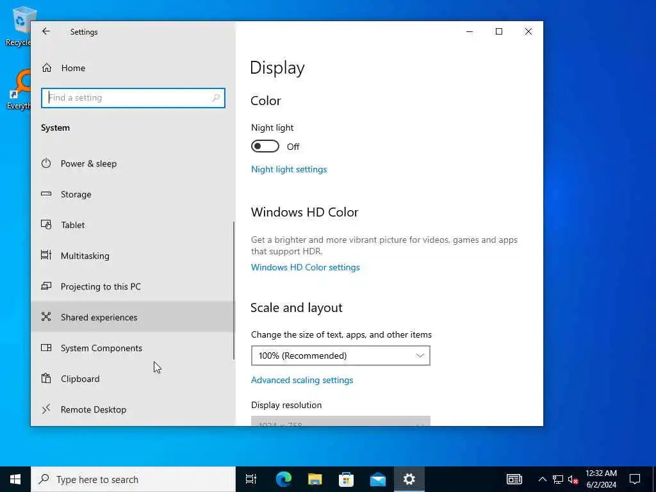Open the System Components page
This screenshot has height=492, width=656.
[132, 348]
